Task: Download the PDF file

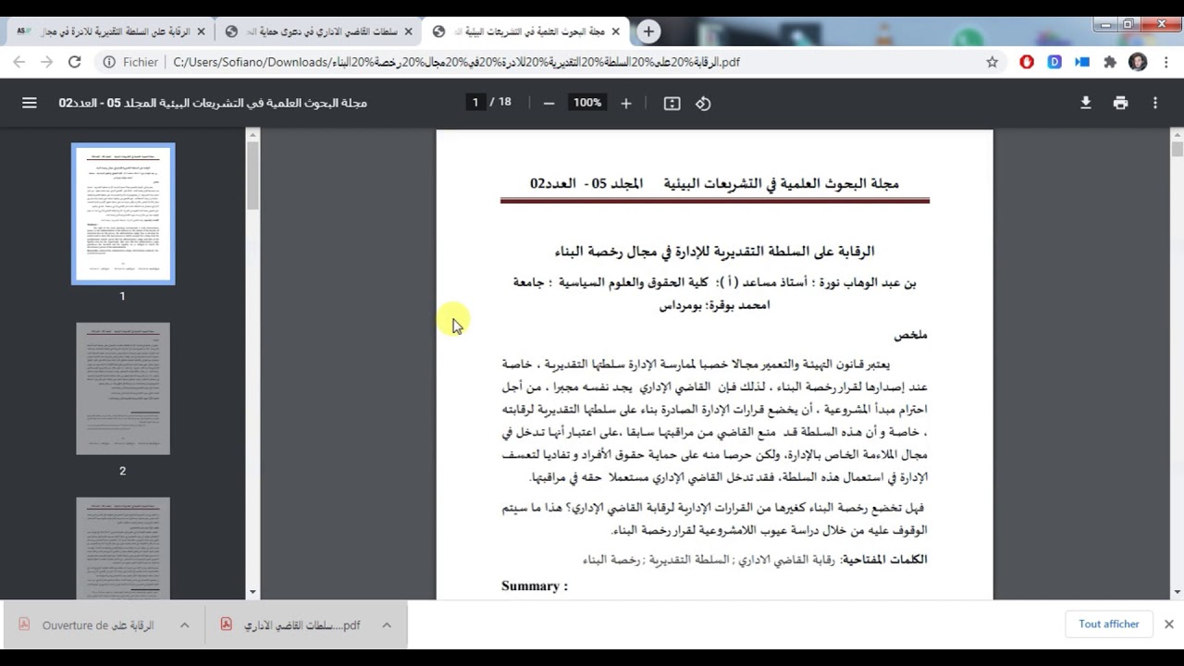Action: [x=1086, y=103]
